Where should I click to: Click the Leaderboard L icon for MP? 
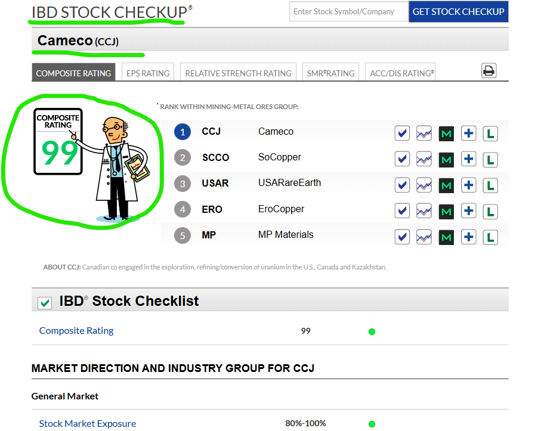point(490,237)
